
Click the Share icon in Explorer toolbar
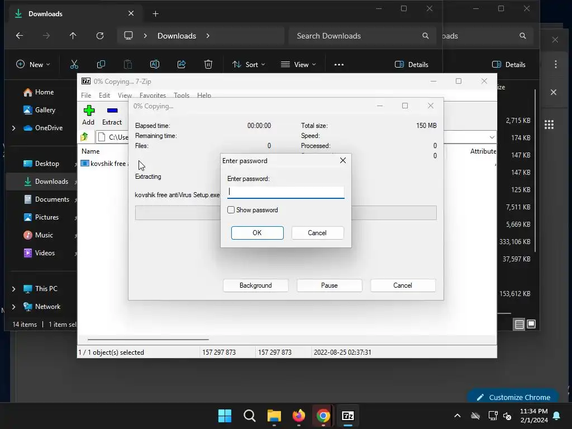182,65
